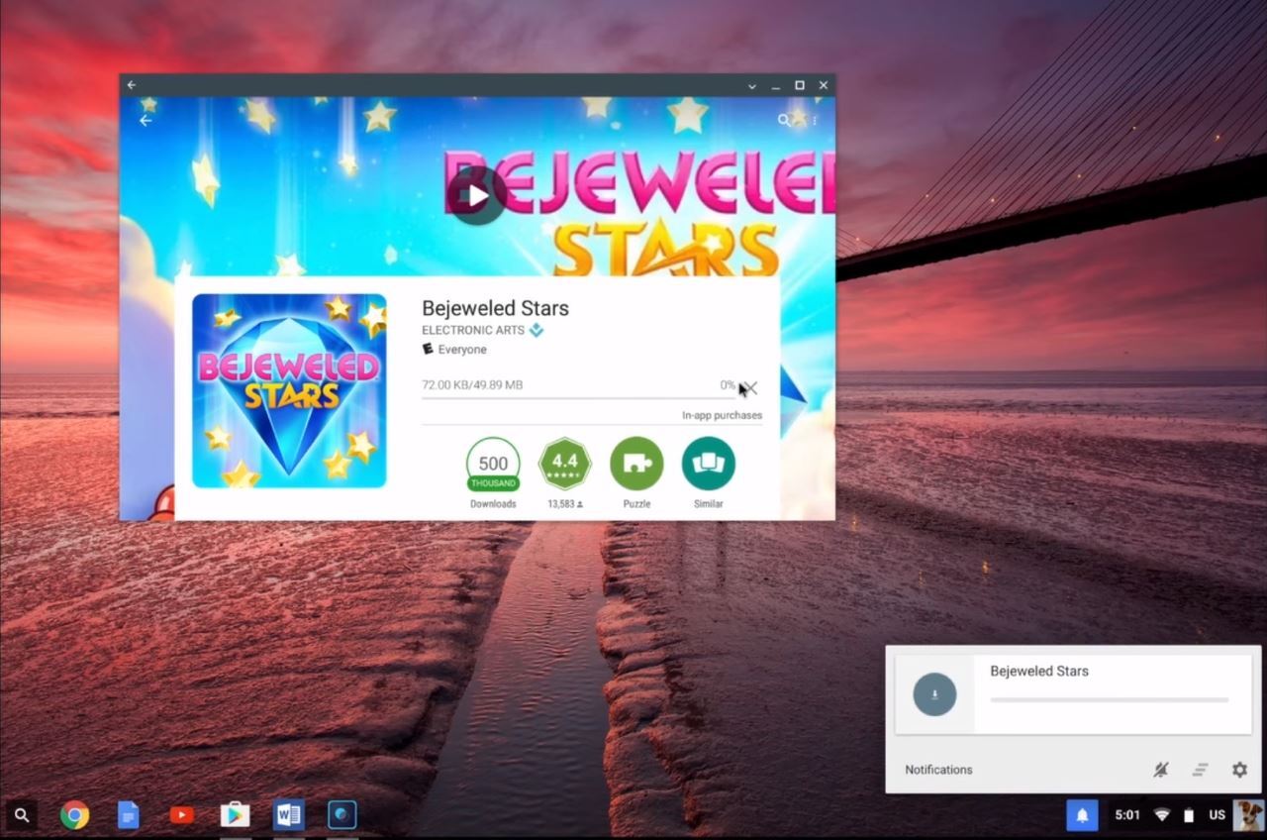This screenshot has height=840, width=1267.
Task: Click In-app purchases text
Action: pyautogui.click(x=722, y=416)
